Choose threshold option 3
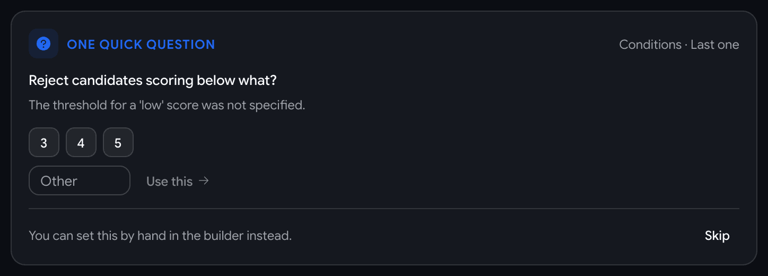Image resolution: width=768 pixels, height=276 pixels. point(43,142)
